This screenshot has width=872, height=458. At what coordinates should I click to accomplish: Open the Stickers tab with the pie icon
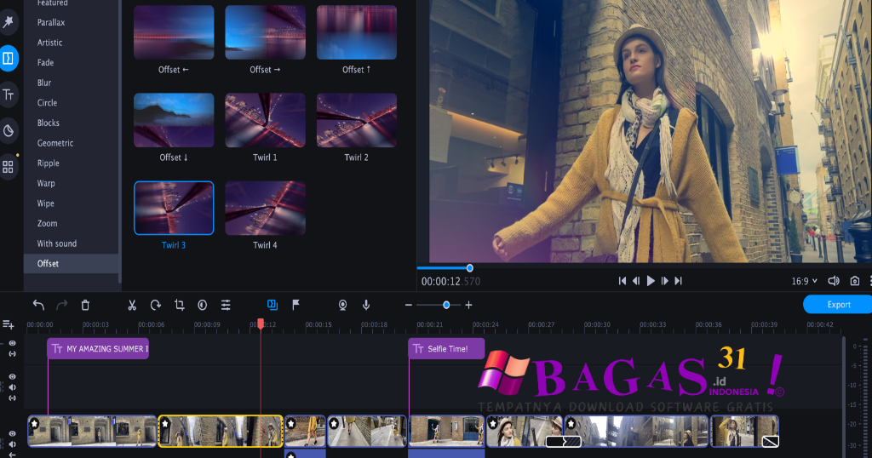click(9, 130)
